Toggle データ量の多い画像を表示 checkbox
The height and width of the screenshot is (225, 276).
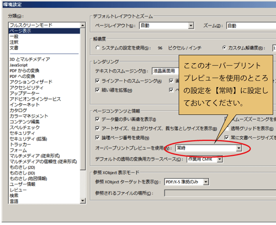[x=98, y=119]
